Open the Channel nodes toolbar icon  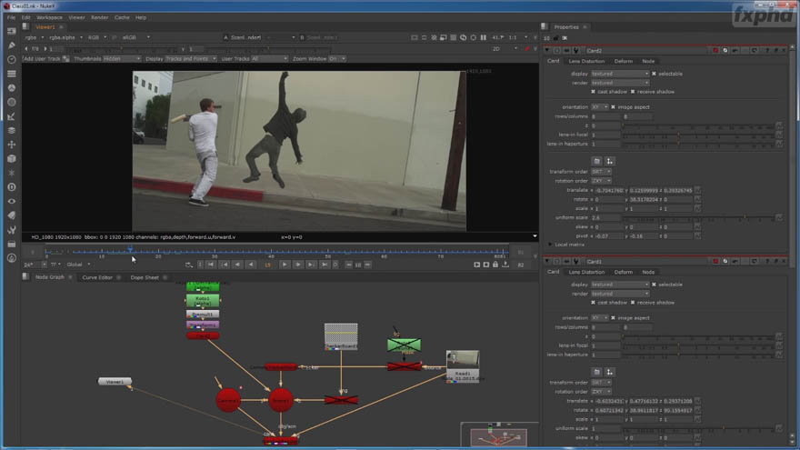click(11, 74)
